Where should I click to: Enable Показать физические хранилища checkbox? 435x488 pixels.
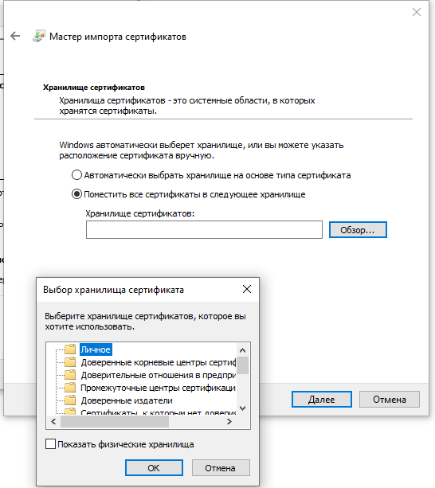pos(50,443)
